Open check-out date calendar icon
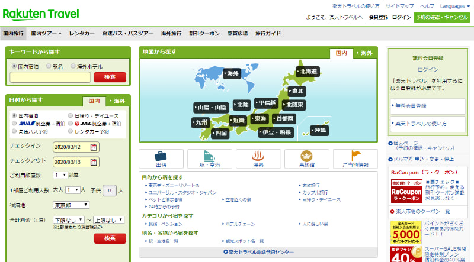474x262 pixels. 94,162
